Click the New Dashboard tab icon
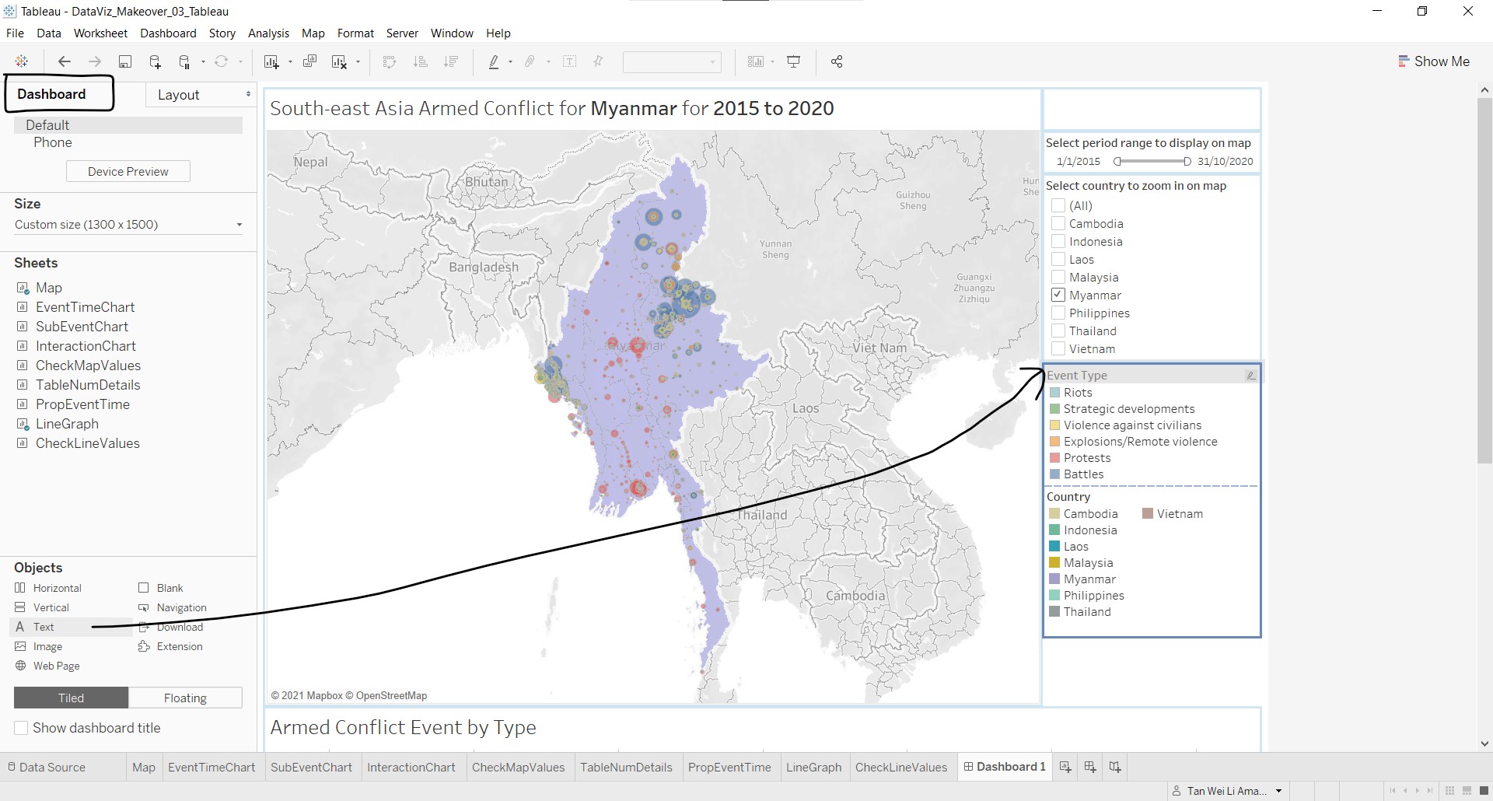Screen dimensions: 1493x801 click(1090, 767)
